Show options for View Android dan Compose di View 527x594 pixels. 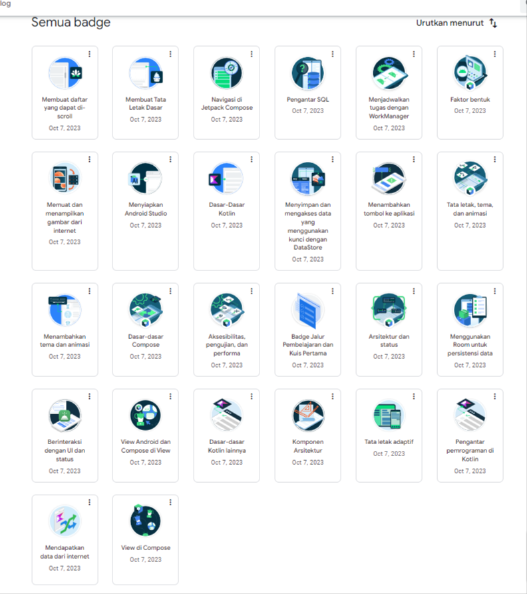click(x=170, y=396)
